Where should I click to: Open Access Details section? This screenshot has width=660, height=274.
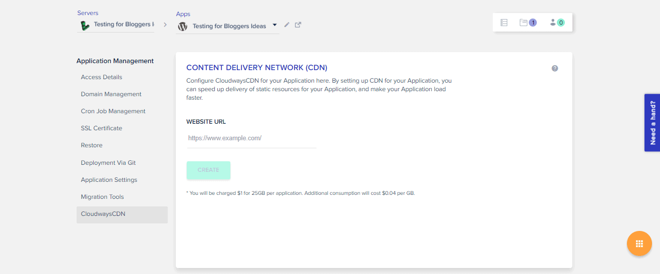102,77
